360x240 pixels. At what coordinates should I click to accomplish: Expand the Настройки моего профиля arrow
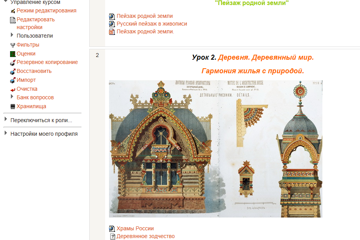(x=6, y=133)
